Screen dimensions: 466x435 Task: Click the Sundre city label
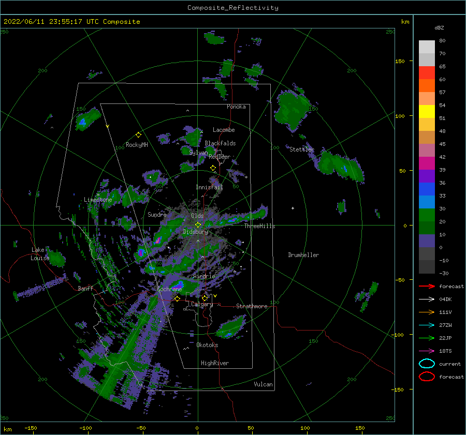(157, 214)
